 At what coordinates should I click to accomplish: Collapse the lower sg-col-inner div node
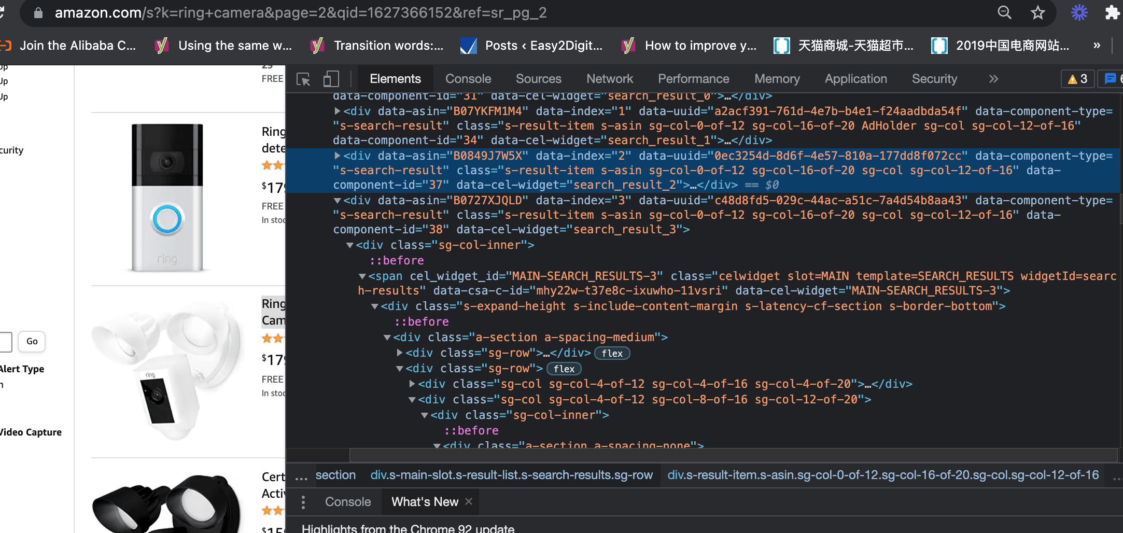pyautogui.click(x=425, y=415)
